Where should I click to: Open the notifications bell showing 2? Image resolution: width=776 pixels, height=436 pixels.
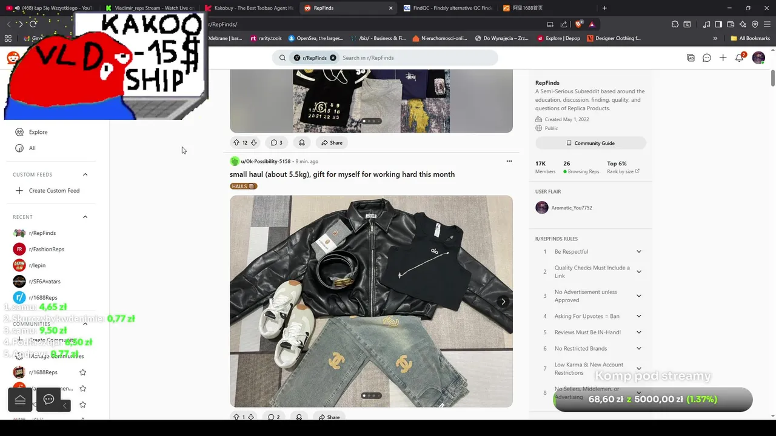tap(739, 58)
